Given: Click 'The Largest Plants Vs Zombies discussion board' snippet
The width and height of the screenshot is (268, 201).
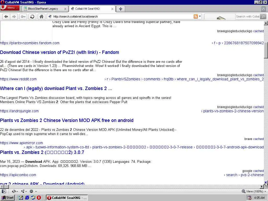Looking at the screenshot, I should (86, 100).
